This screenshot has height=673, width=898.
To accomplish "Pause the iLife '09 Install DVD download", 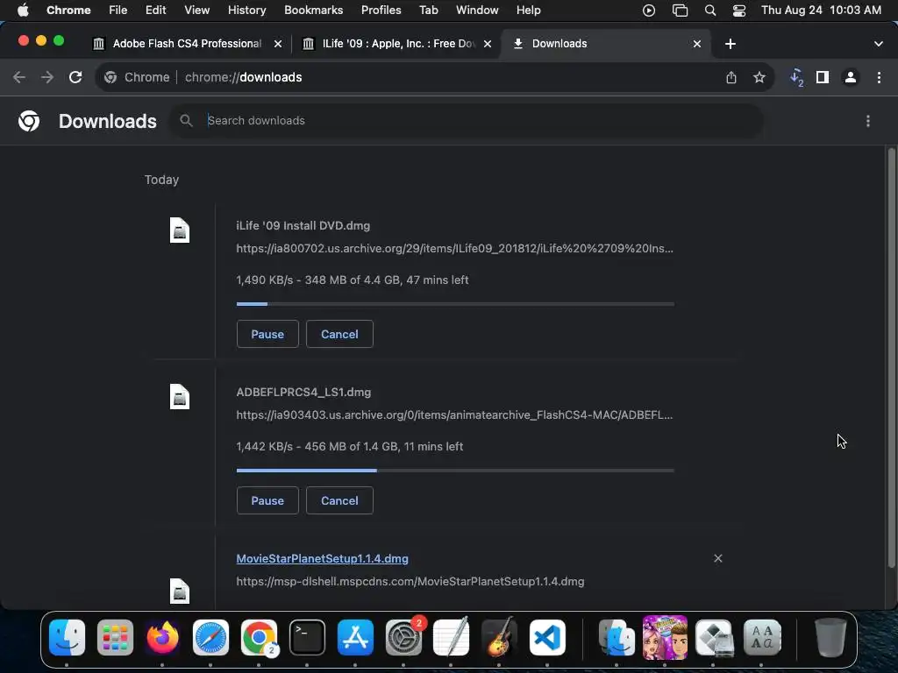I will tap(267, 334).
